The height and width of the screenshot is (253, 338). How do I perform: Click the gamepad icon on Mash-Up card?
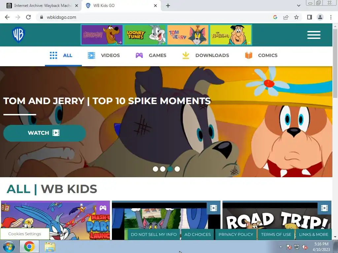pos(103,208)
